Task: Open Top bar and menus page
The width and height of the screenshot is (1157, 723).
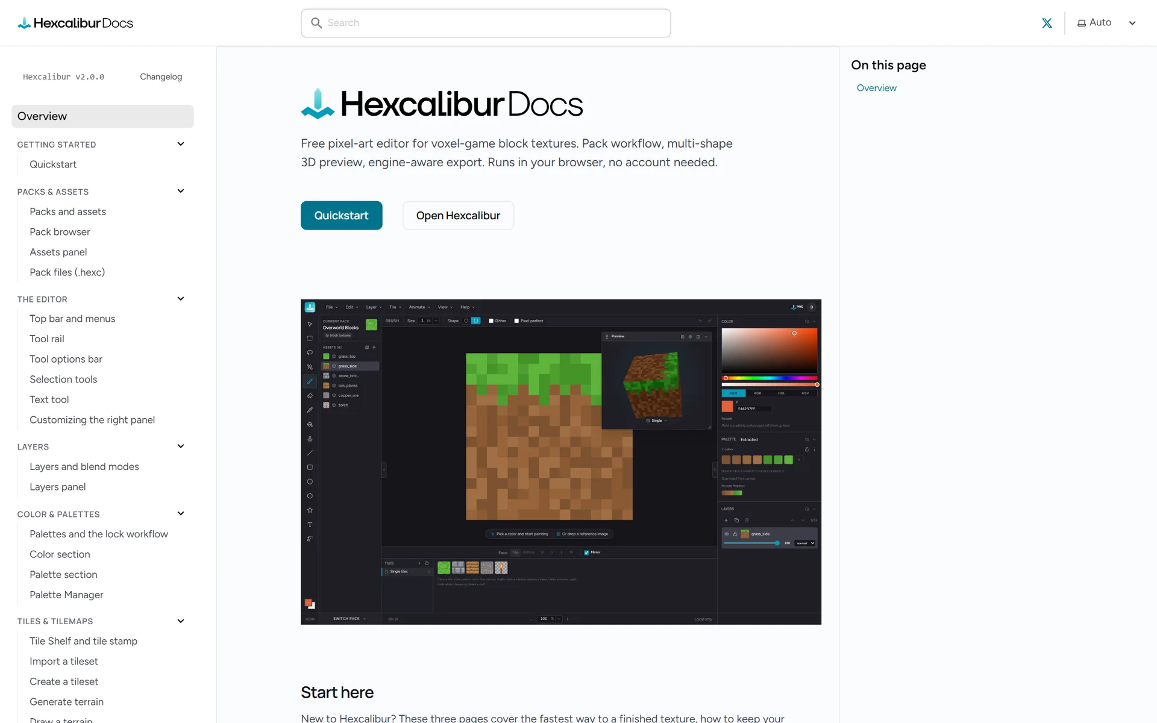Action: [72, 319]
